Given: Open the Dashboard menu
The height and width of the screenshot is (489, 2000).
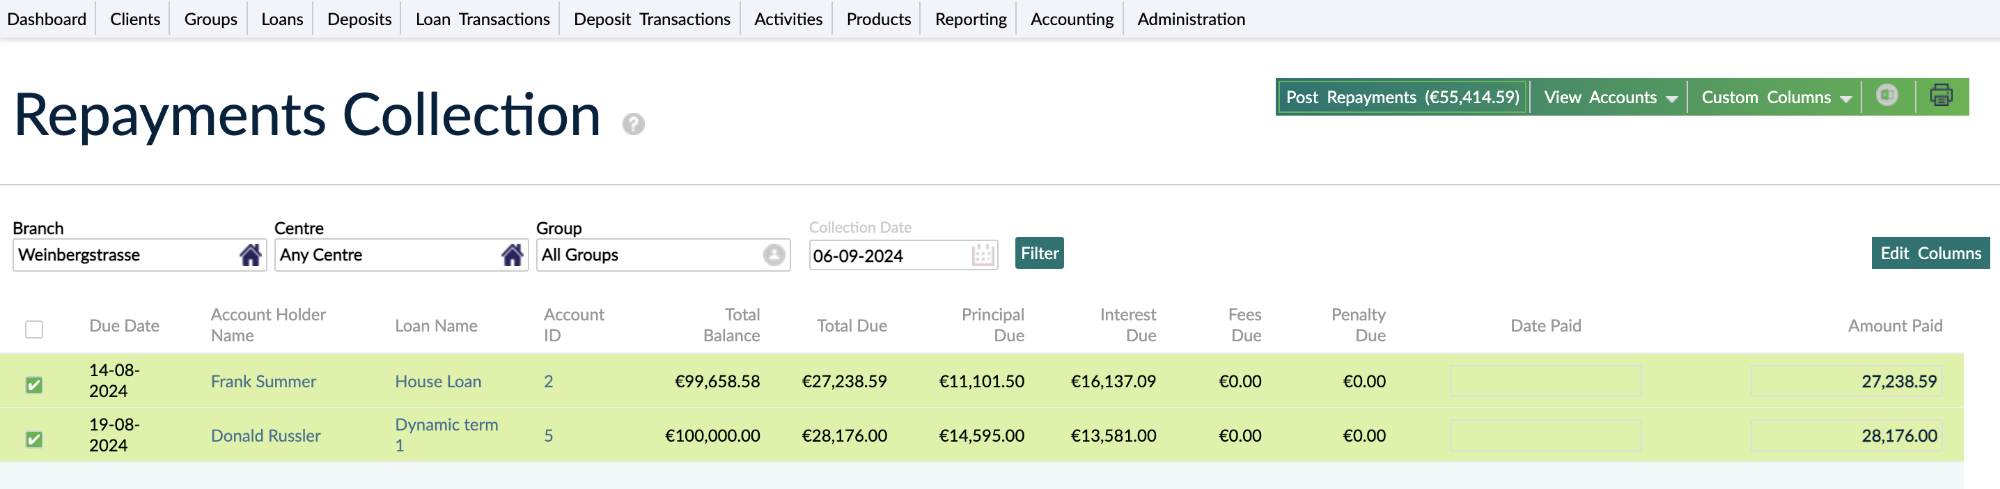Looking at the screenshot, I should 47,19.
